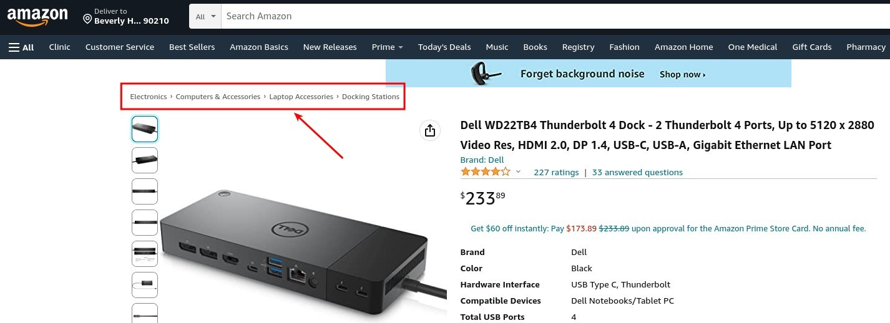Expand the rating breakdown chevron
The image size is (890, 323).
click(x=518, y=172)
